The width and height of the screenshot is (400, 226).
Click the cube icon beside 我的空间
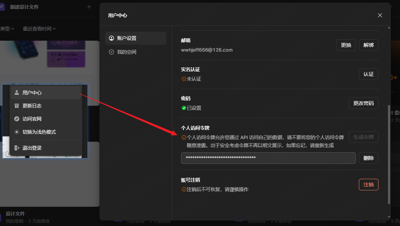[111, 52]
